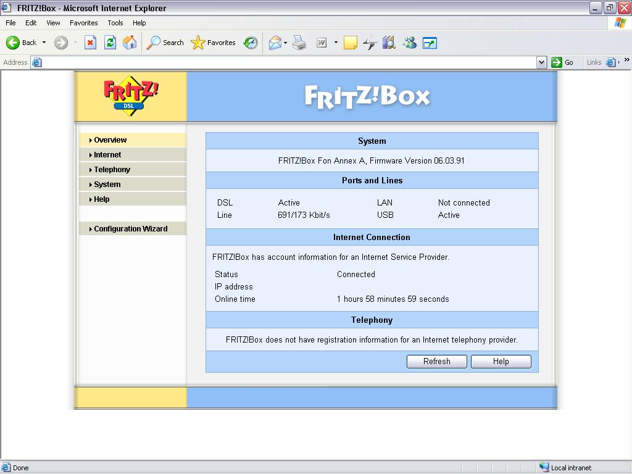Open the History clock icon
This screenshot has width=632, height=474.
pyautogui.click(x=251, y=43)
